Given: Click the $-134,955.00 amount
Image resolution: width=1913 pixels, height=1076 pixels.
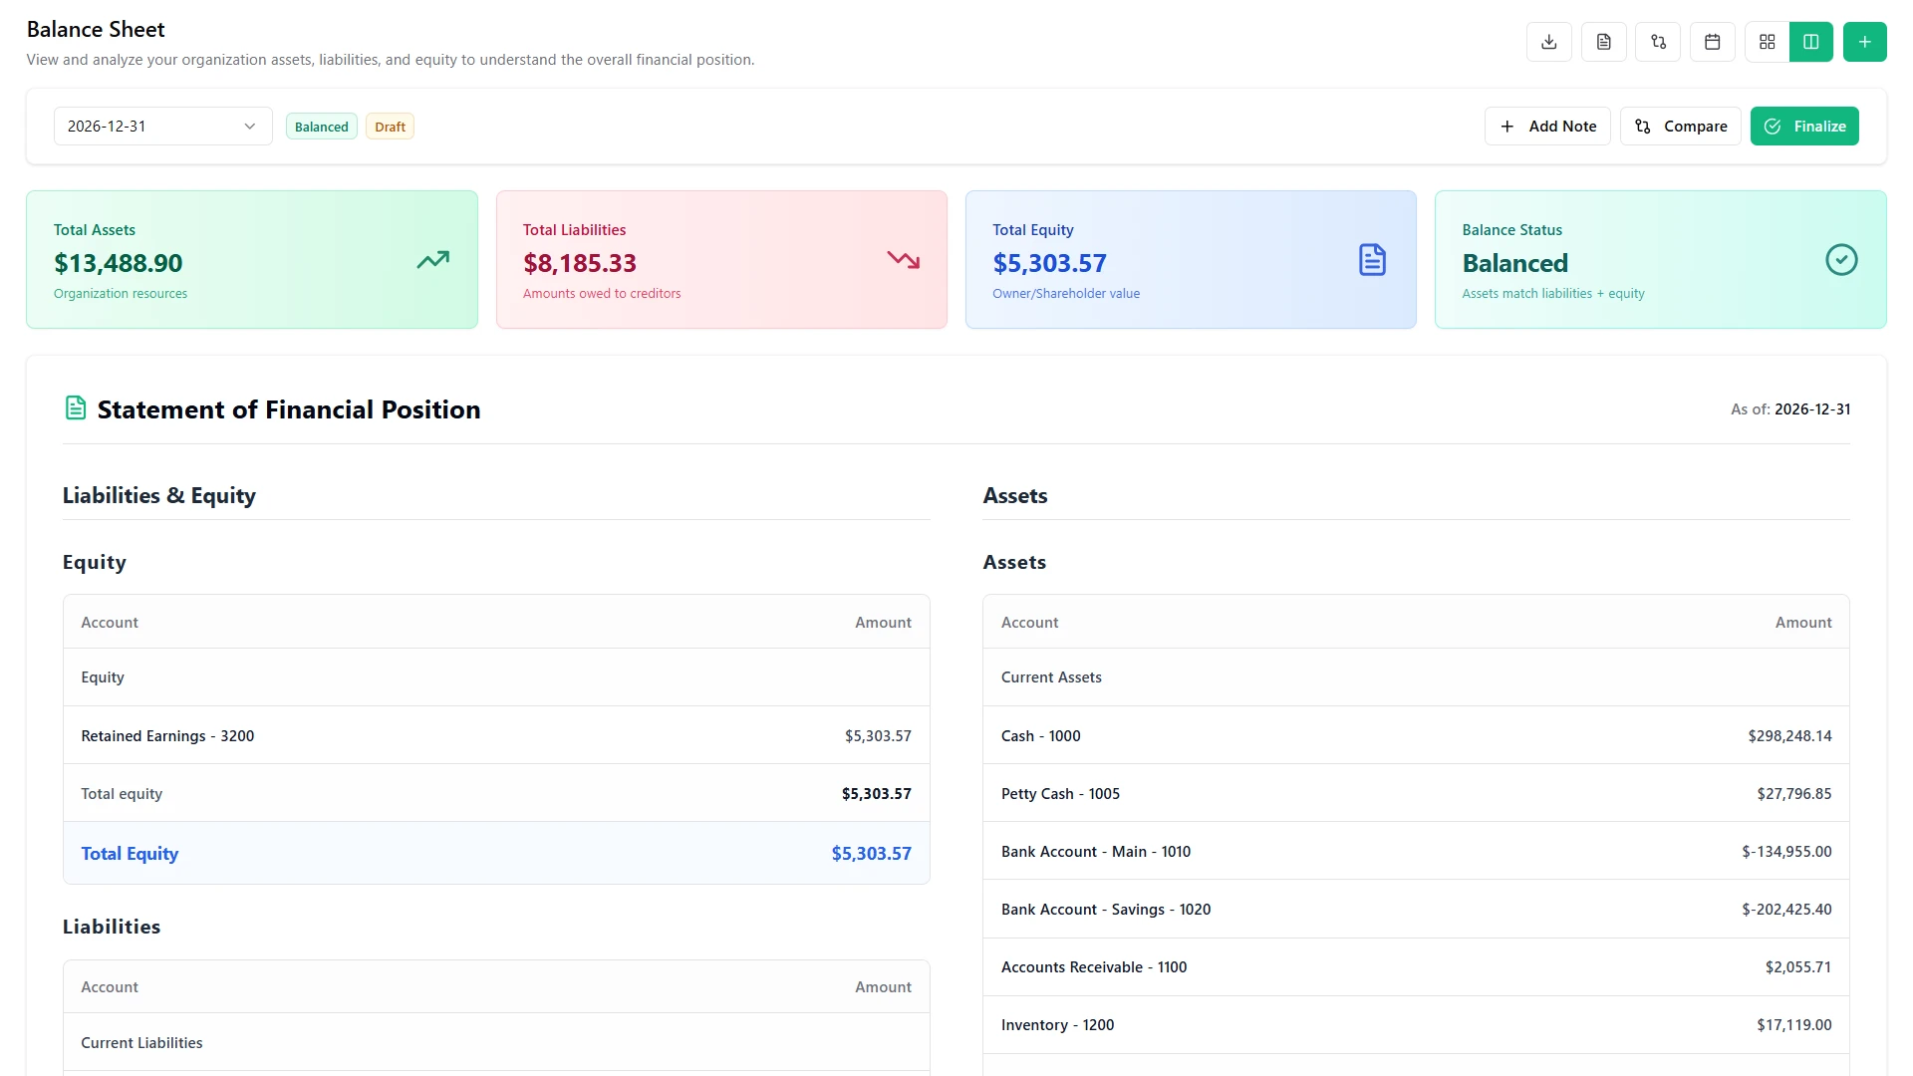Looking at the screenshot, I should tap(1786, 852).
